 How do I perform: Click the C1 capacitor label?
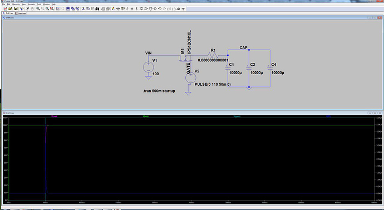tap(232, 65)
